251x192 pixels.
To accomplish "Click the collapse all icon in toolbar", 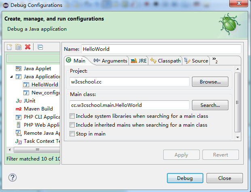I will click(x=40, y=47).
